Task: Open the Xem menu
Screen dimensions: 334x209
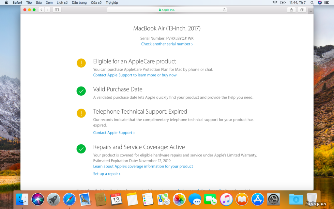Action: point(49,3)
